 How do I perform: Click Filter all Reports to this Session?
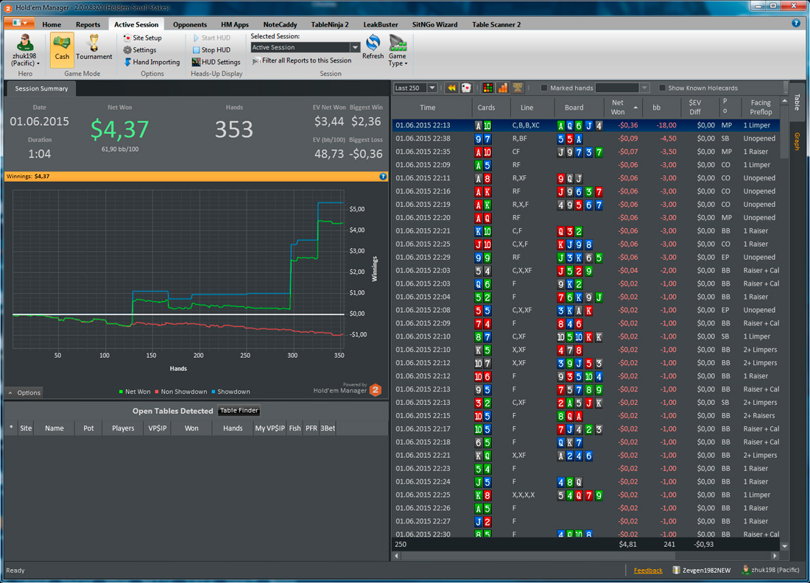coord(302,60)
